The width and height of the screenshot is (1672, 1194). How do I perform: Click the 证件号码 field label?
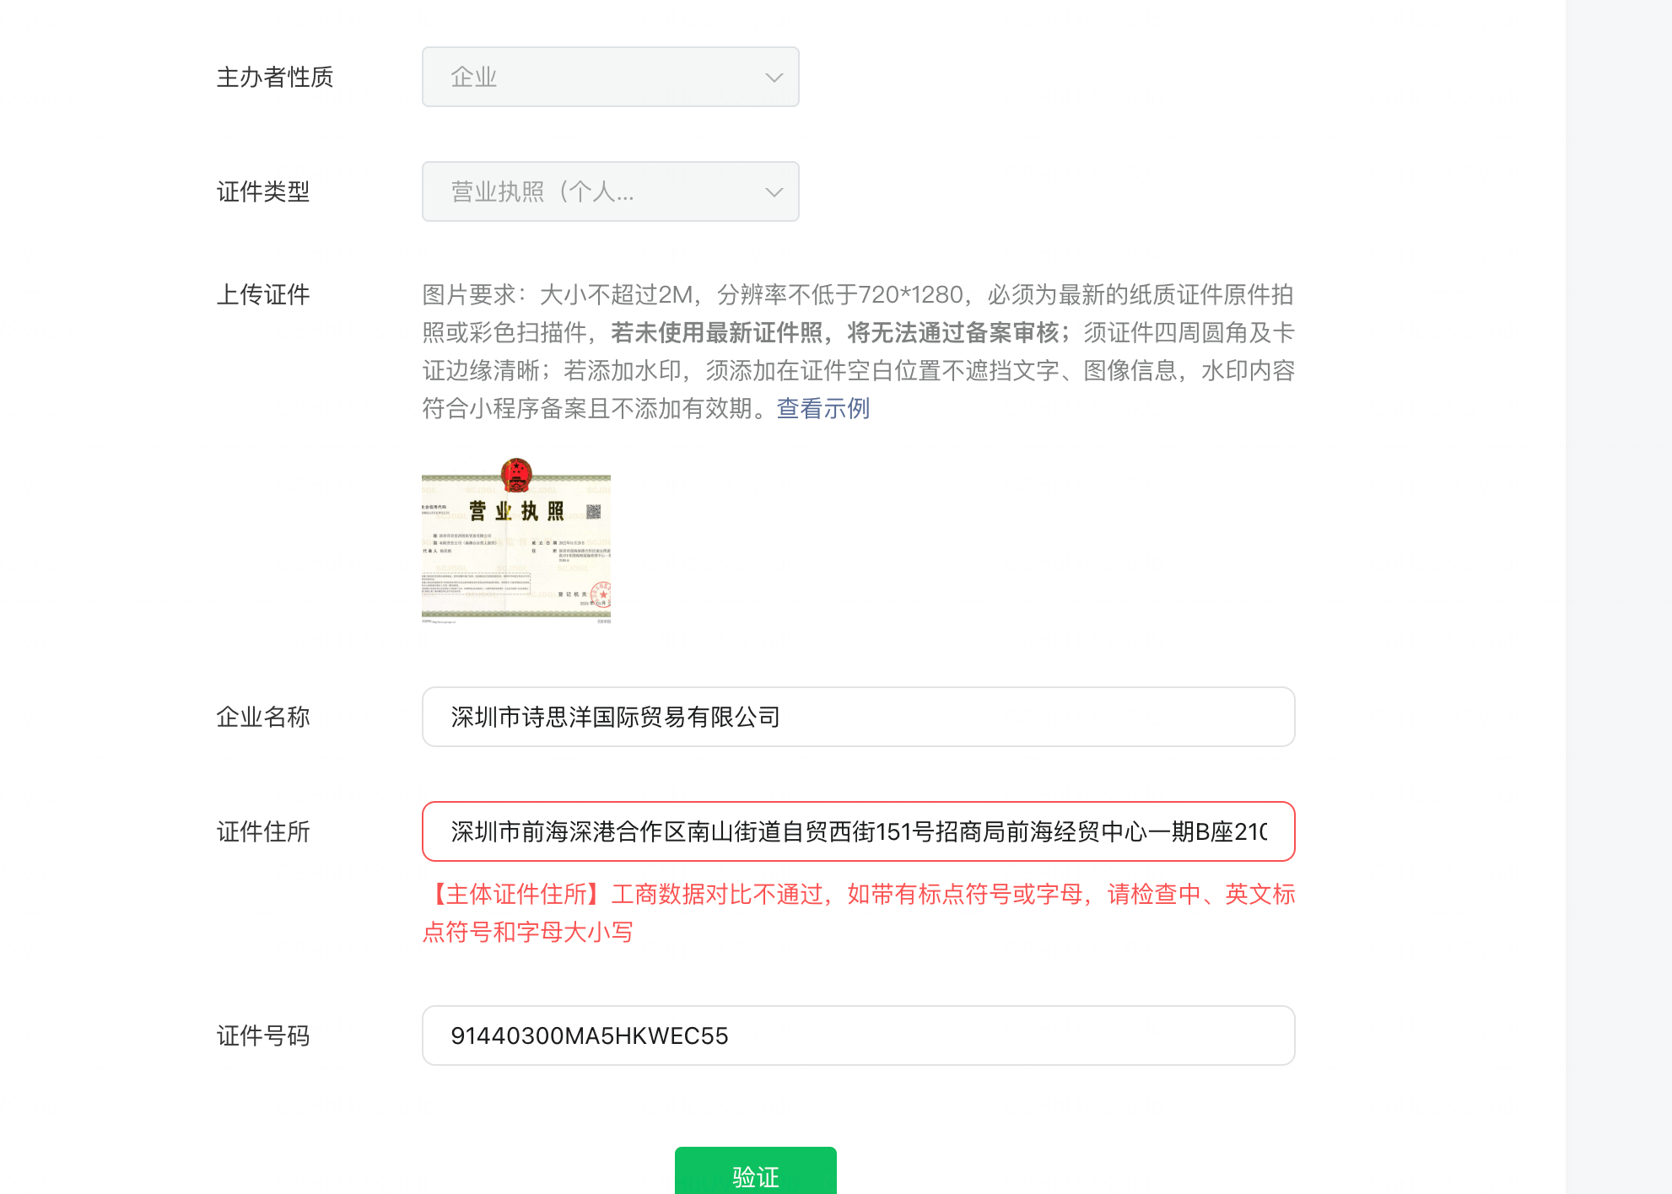tap(263, 1036)
